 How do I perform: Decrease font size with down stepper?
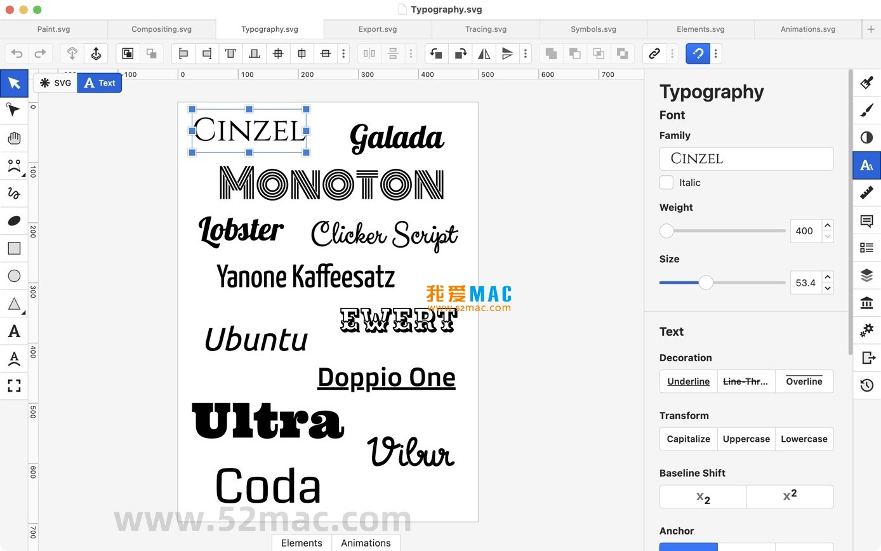point(827,288)
